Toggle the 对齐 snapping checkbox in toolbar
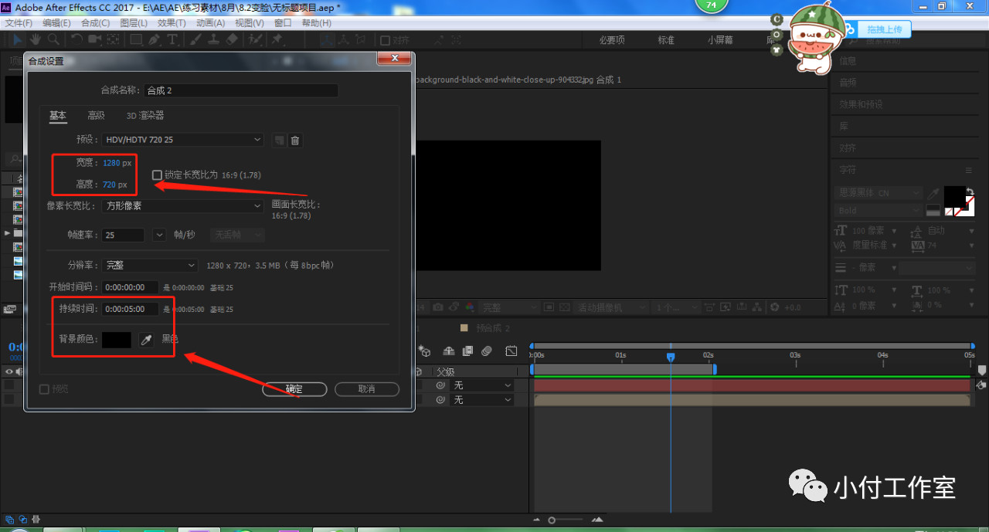 [x=385, y=40]
